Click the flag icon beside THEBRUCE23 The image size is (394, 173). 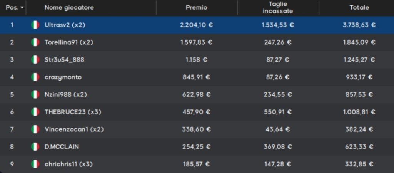pos(35,112)
